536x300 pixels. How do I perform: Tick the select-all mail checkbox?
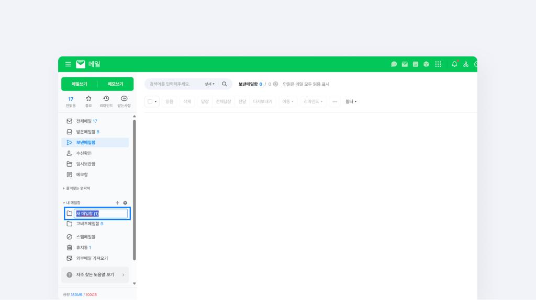[150, 101]
